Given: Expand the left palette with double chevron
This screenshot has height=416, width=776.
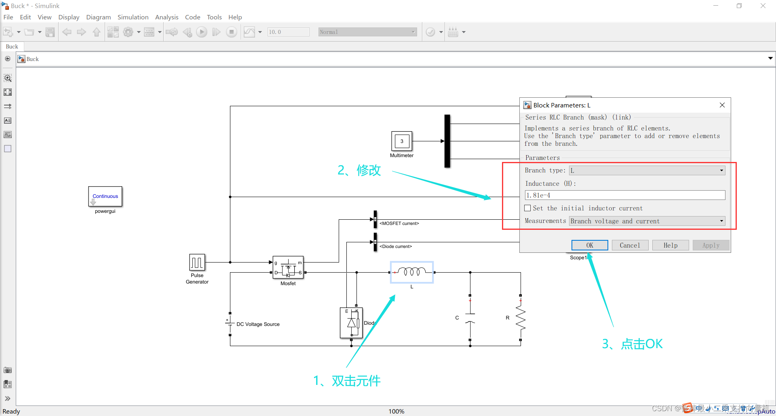Looking at the screenshot, I should coord(8,399).
